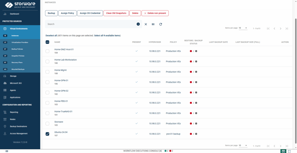The height and width of the screenshot is (153, 297).
Task: Click the search info icon
Action: [138, 24]
